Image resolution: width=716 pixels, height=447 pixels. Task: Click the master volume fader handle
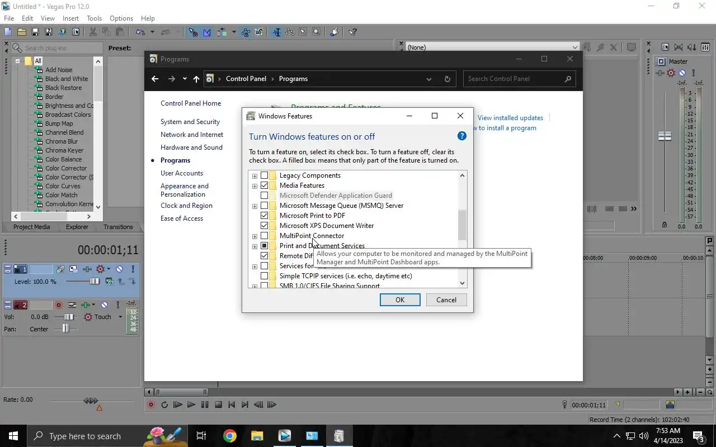tap(665, 136)
